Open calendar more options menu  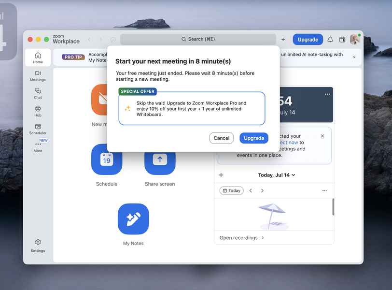[x=324, y=190]
